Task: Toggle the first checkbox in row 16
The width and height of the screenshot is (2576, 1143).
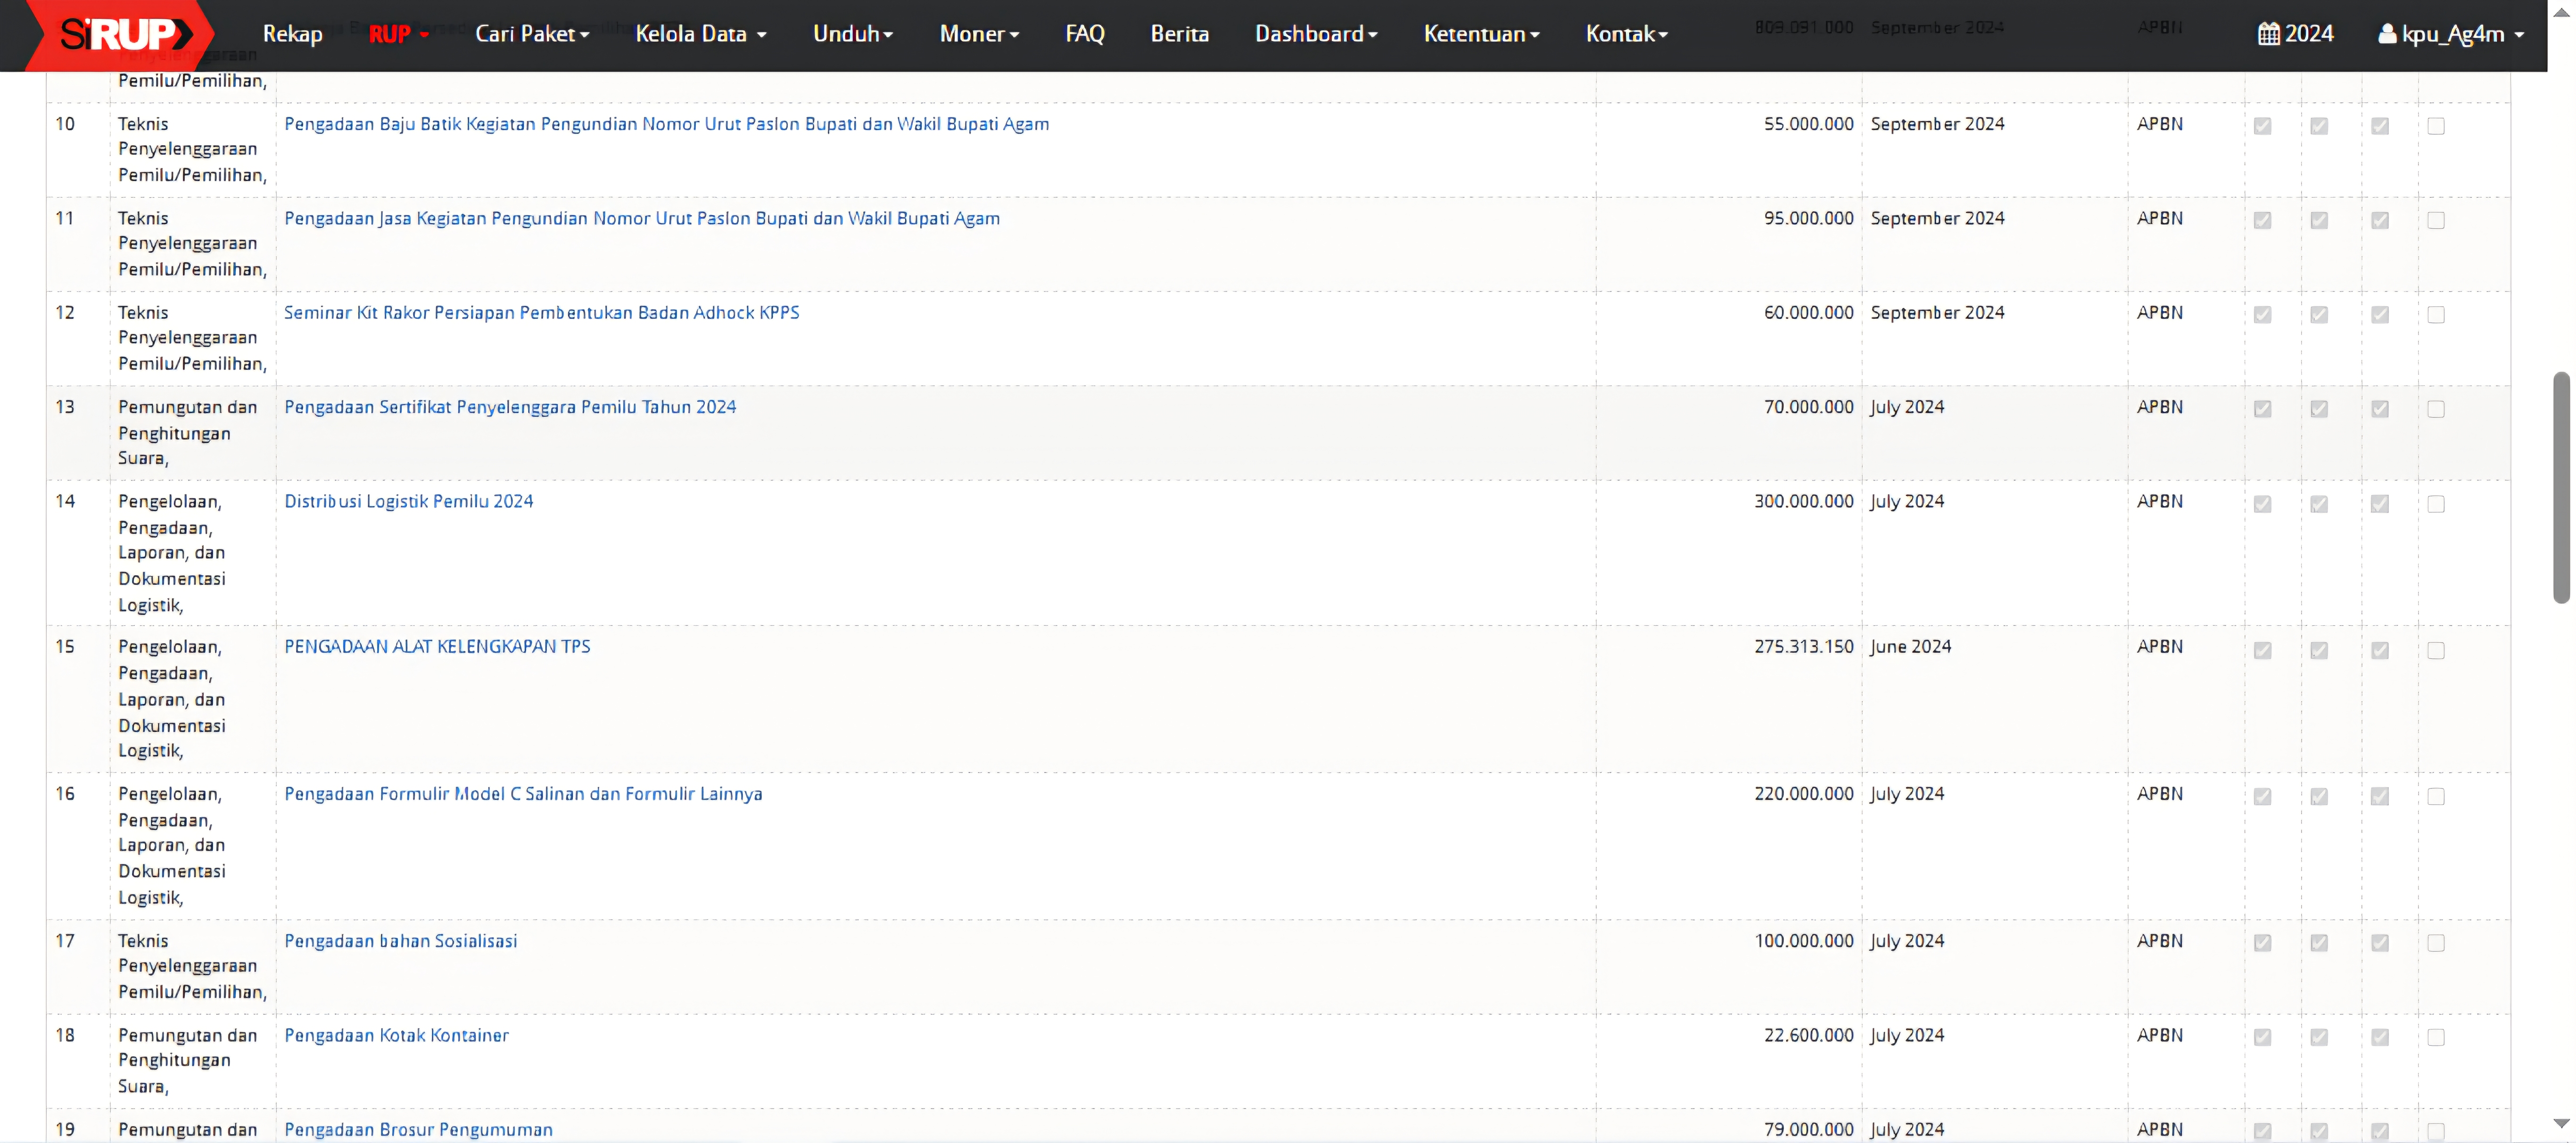Action: click(x=2262, y=796)
